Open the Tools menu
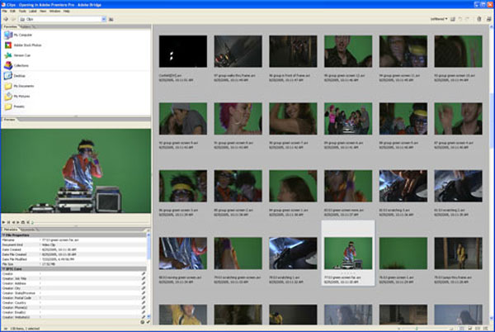 pos(22,11)
